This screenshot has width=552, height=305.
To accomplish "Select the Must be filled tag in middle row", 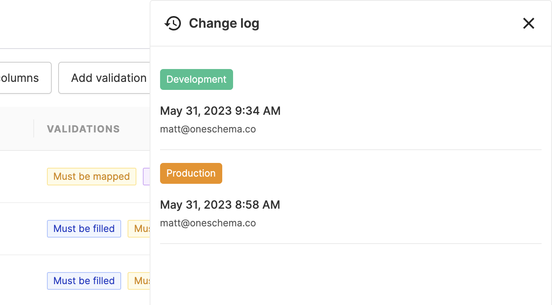I will pos(84,229).
